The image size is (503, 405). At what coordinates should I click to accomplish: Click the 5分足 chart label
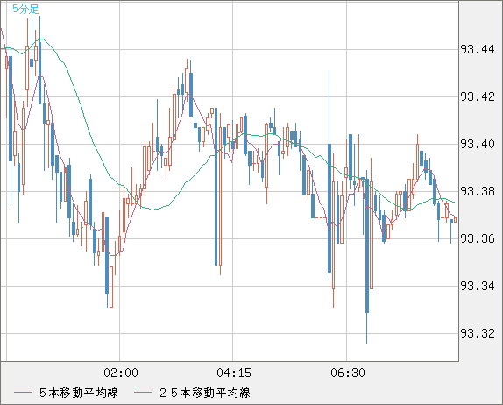pyautogui.click(x=25, y=9)
